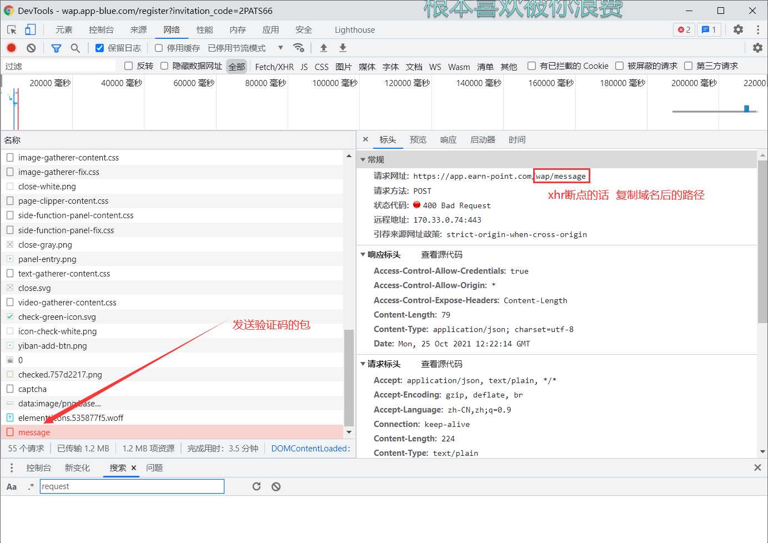Click the headers pane scrollbar thumb

(762, 242)
